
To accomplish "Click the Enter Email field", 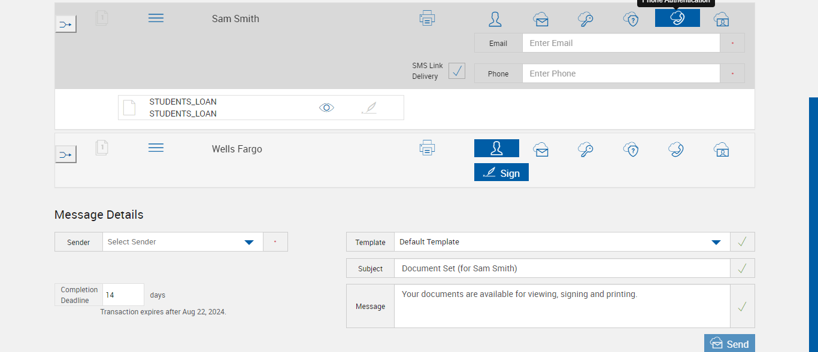I will point(620,43).
